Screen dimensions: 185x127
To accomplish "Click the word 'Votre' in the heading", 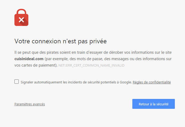I will (22, 41).
